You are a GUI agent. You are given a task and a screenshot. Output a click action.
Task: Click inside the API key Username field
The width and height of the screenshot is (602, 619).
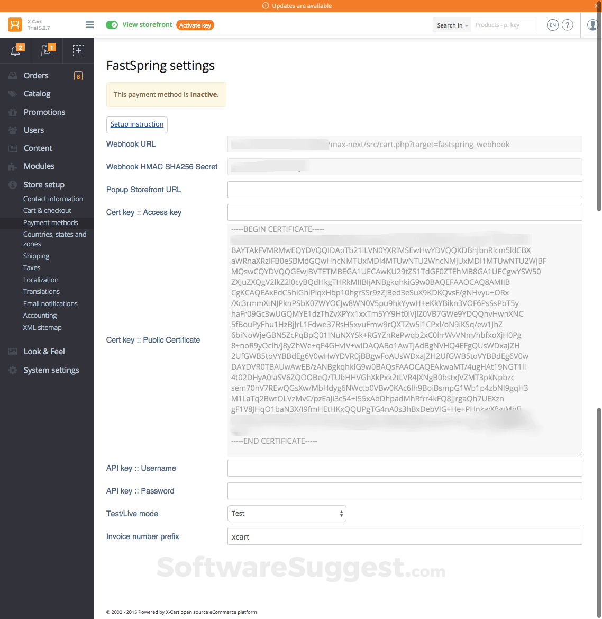(405, 468)
